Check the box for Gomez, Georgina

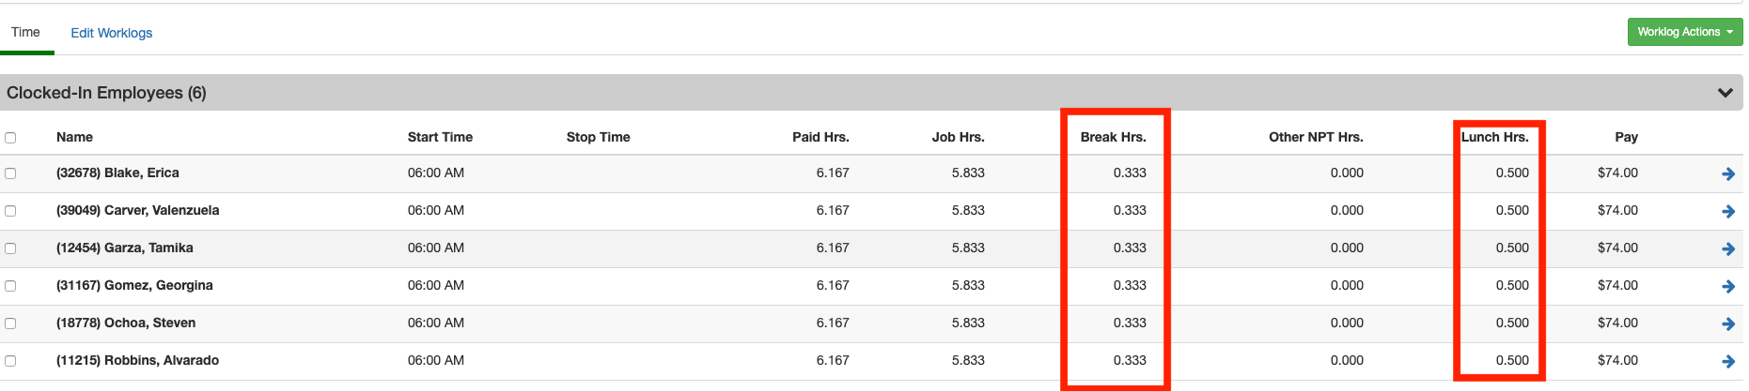(x=10, y=286)
